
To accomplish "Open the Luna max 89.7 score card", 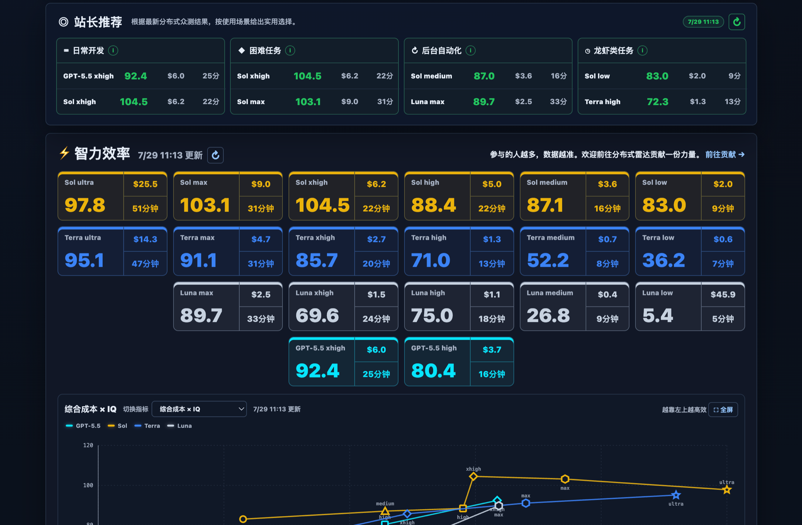I will click(228, 306).
